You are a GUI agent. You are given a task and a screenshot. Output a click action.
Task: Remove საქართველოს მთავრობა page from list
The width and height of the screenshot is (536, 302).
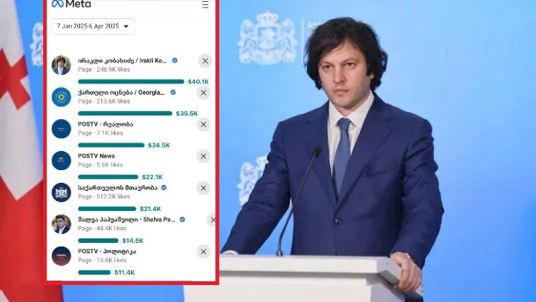203,188
